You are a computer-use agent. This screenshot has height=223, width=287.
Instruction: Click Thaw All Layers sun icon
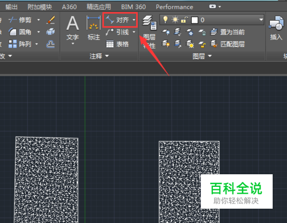[x=190, y=44]
